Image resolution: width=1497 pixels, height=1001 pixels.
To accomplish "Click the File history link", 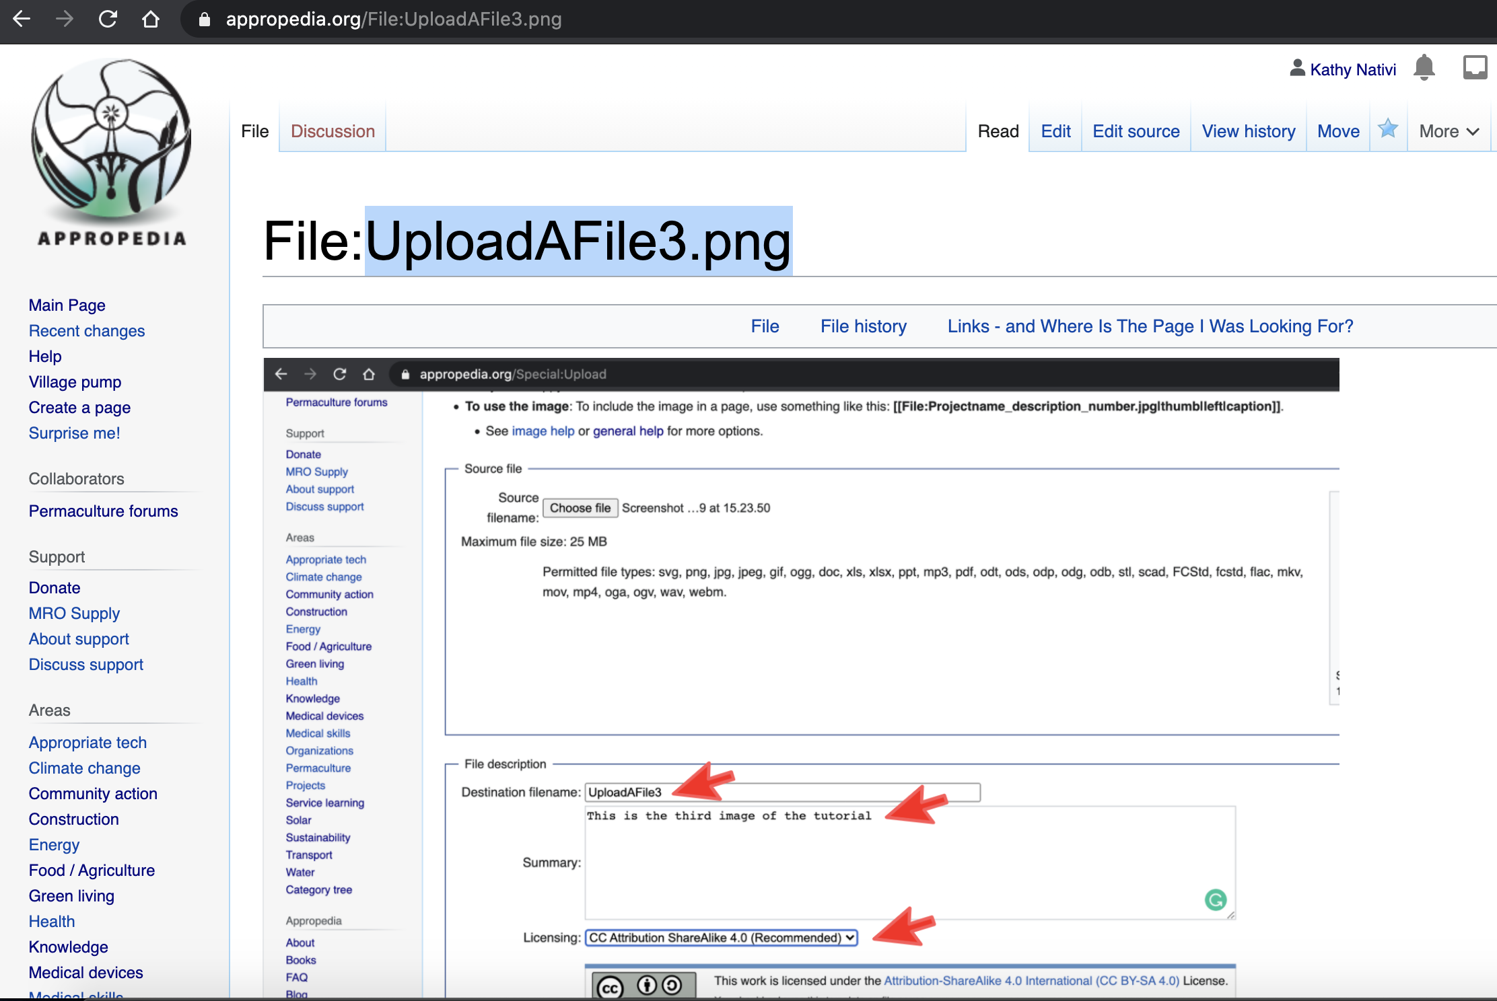I will pos(863,326).
